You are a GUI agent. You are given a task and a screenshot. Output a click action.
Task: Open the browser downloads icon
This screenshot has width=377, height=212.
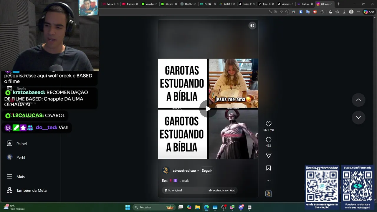click(x=344, y=12)
